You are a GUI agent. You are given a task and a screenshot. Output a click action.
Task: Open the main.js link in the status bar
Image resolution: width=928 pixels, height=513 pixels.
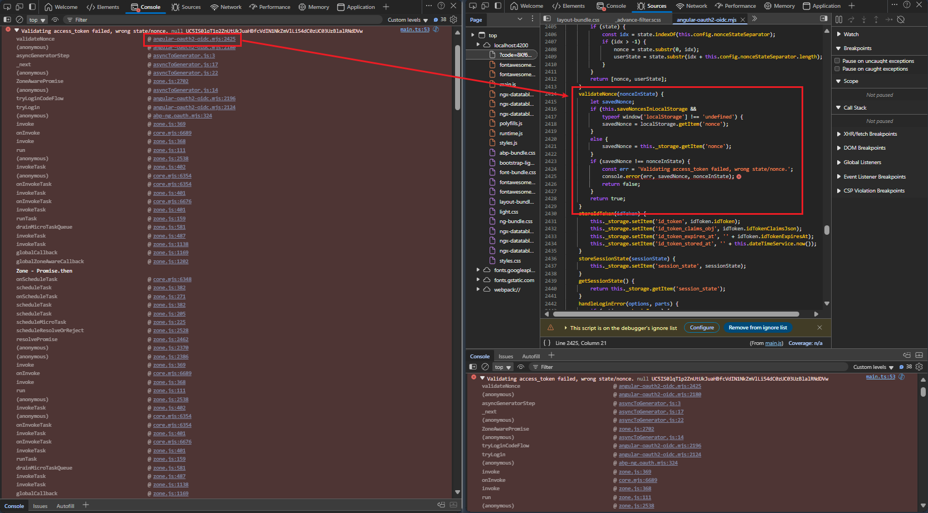point(773,343)
